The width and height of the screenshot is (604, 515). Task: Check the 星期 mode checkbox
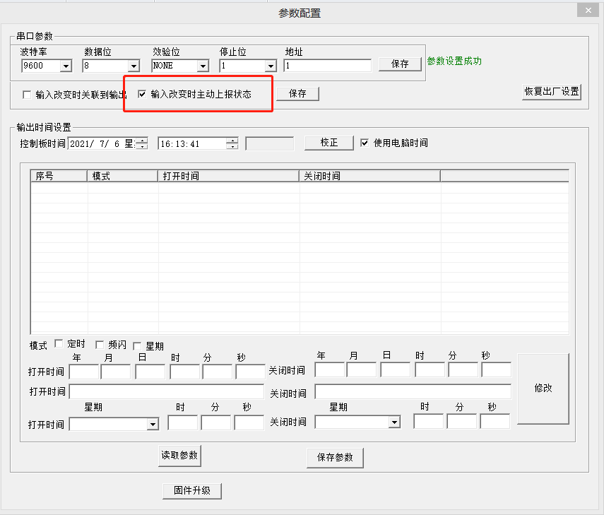pos(137,346)
